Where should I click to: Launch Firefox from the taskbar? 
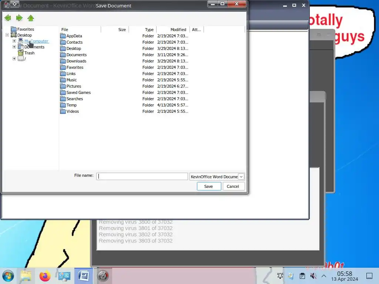coord(45,276)
